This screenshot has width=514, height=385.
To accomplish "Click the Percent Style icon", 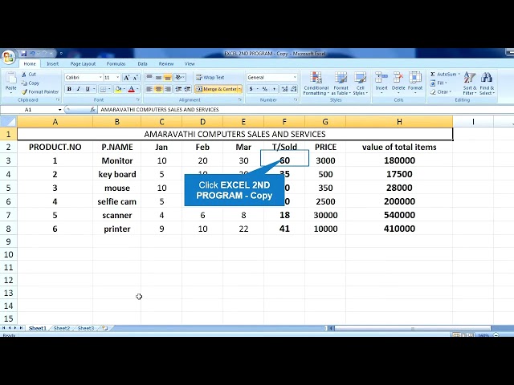I will (265, 89).
